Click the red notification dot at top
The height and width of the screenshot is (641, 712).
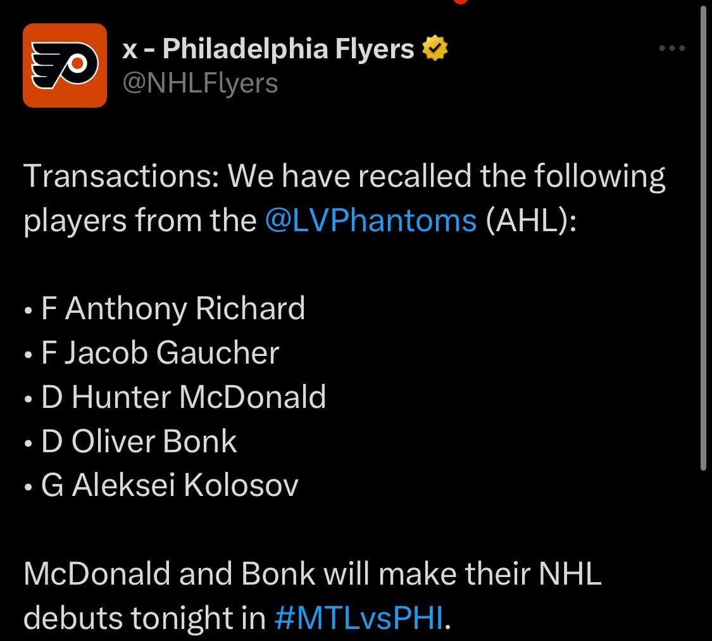pos(461,1)
